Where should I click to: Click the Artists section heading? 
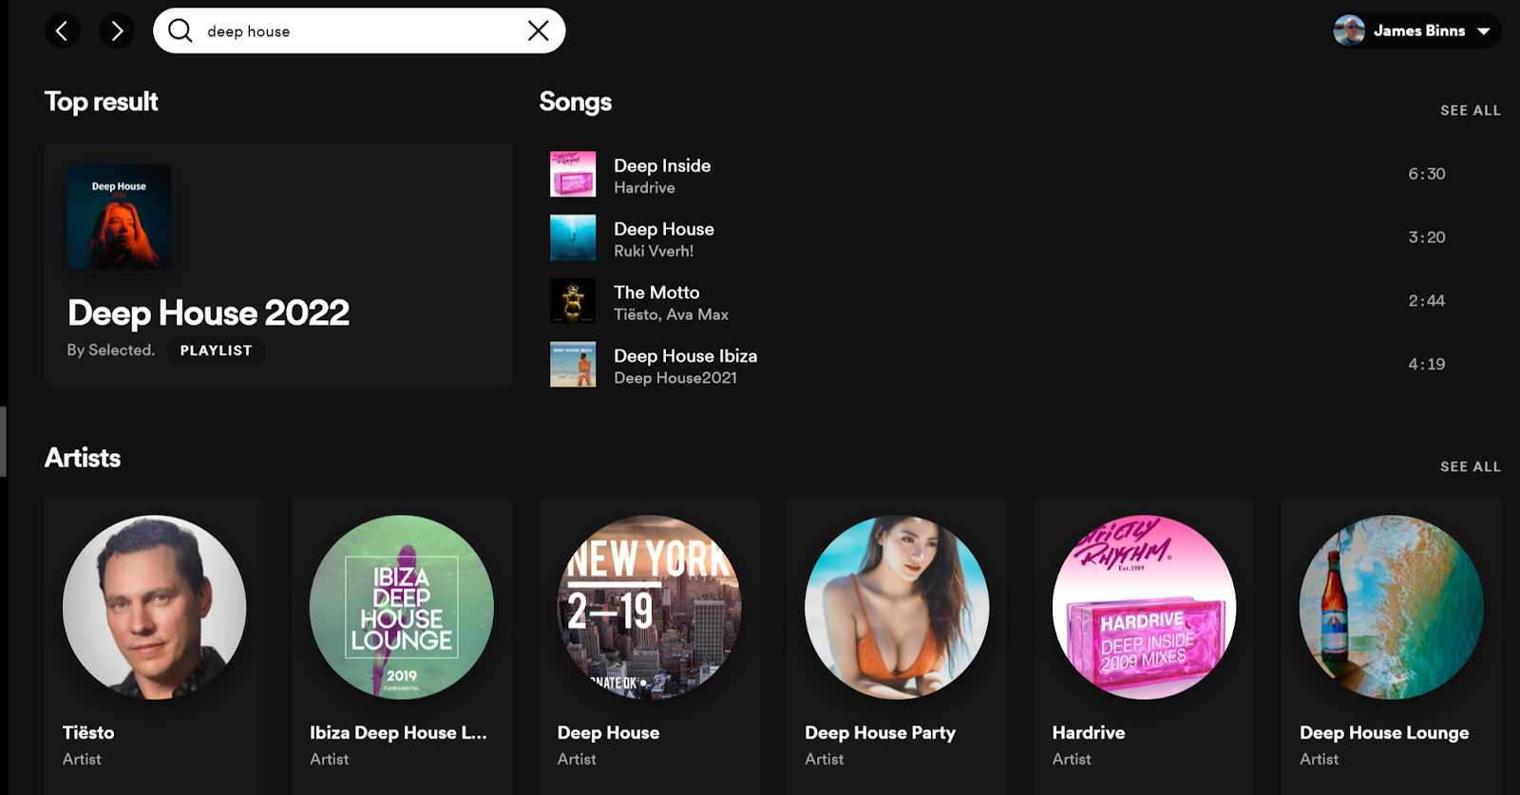(83, 458)
